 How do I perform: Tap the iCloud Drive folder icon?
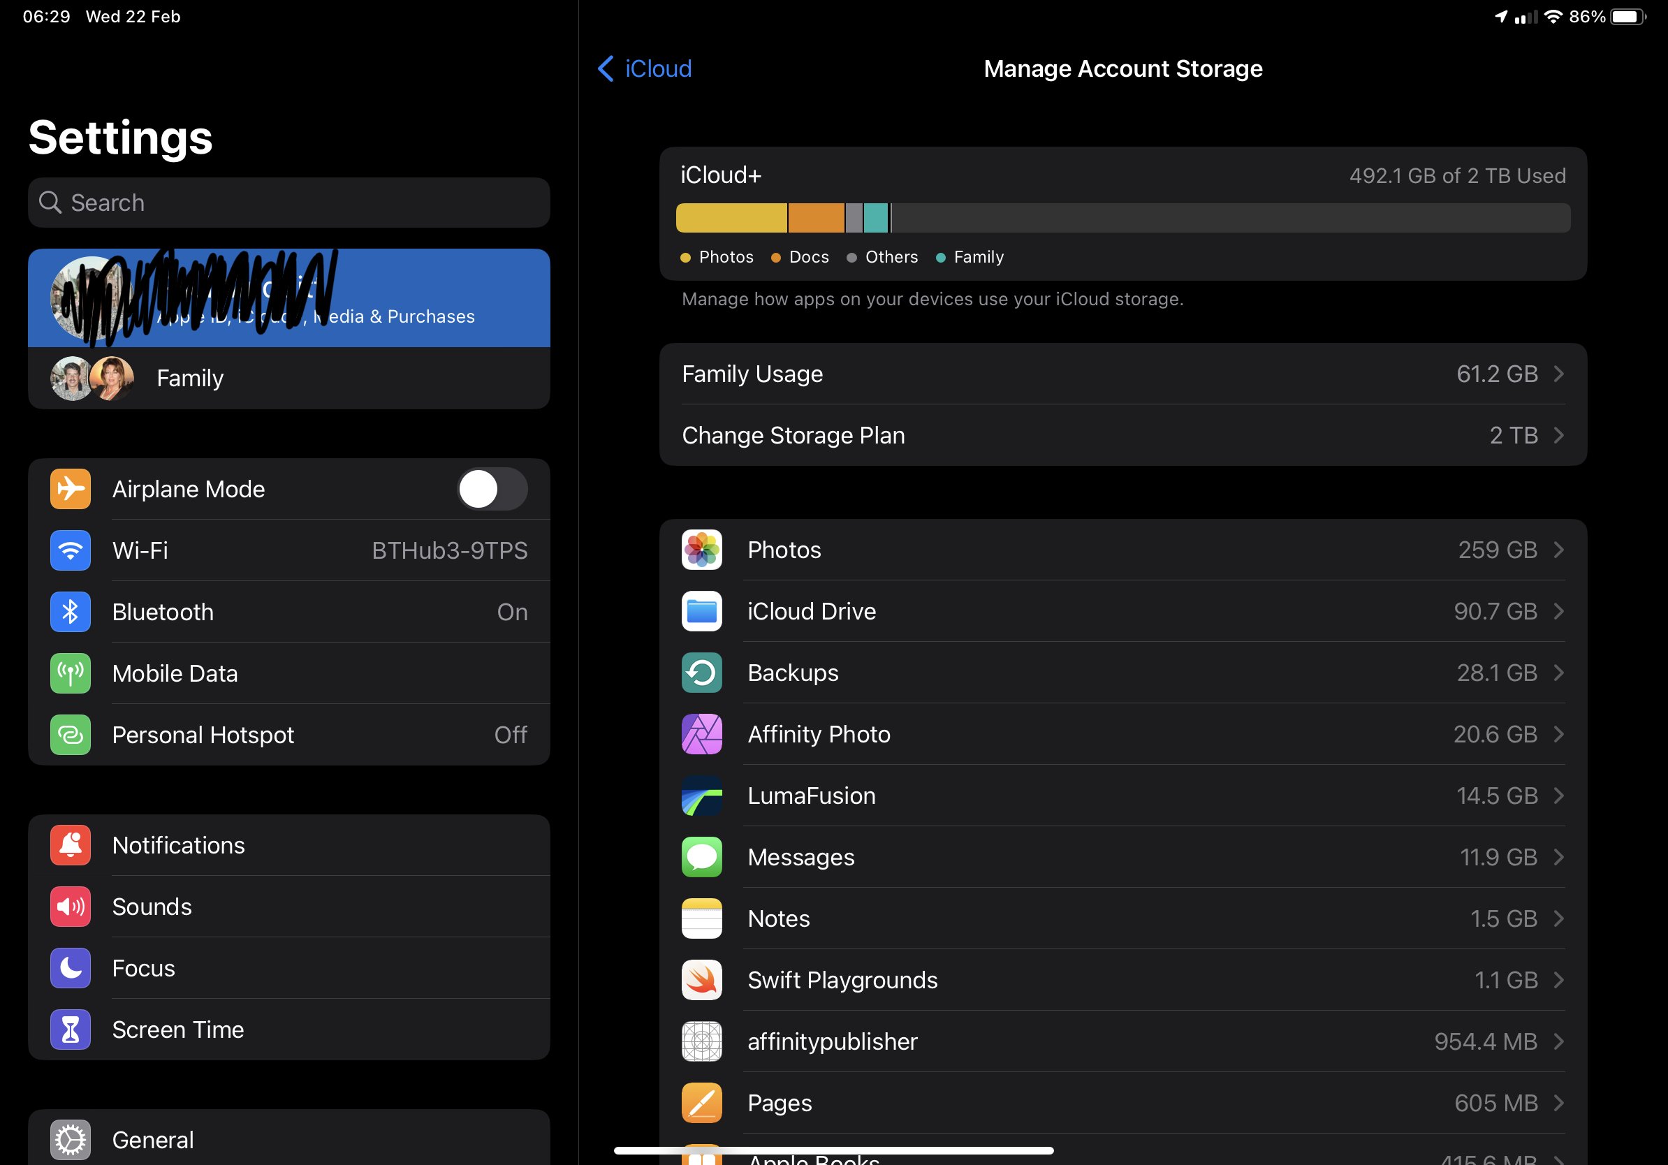[x=701, y=611]
